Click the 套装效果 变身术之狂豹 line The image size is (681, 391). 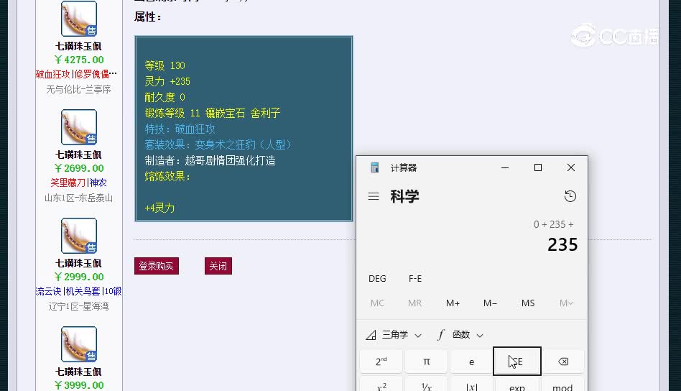point(218,144)
